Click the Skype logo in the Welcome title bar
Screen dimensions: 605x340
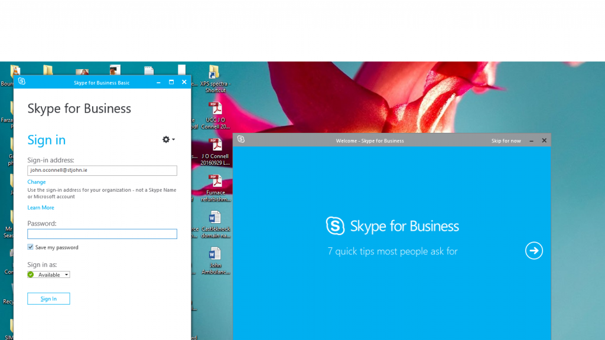(x=241, y=139)
